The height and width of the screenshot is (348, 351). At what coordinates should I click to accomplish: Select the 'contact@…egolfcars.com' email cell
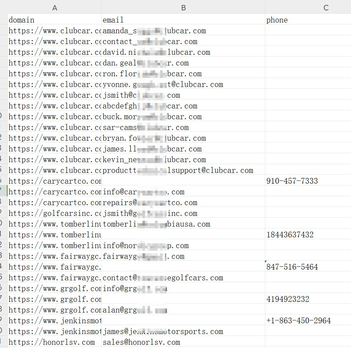[x=183, y=277]
